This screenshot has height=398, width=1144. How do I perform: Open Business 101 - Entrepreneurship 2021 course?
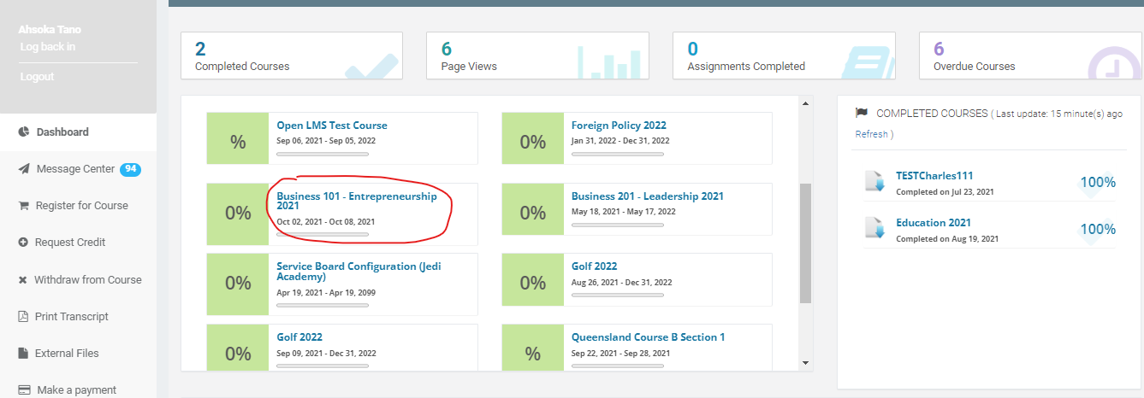(356, 201)
